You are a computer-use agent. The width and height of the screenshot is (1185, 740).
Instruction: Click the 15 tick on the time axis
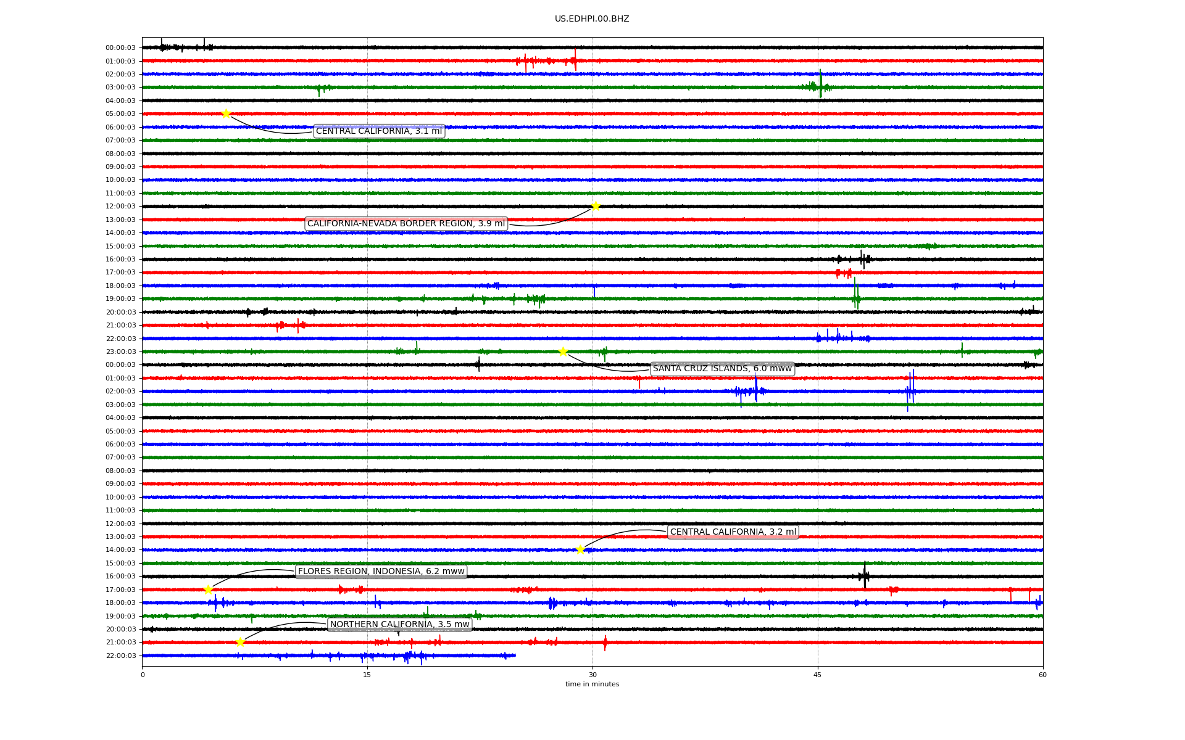coord(367,675)
